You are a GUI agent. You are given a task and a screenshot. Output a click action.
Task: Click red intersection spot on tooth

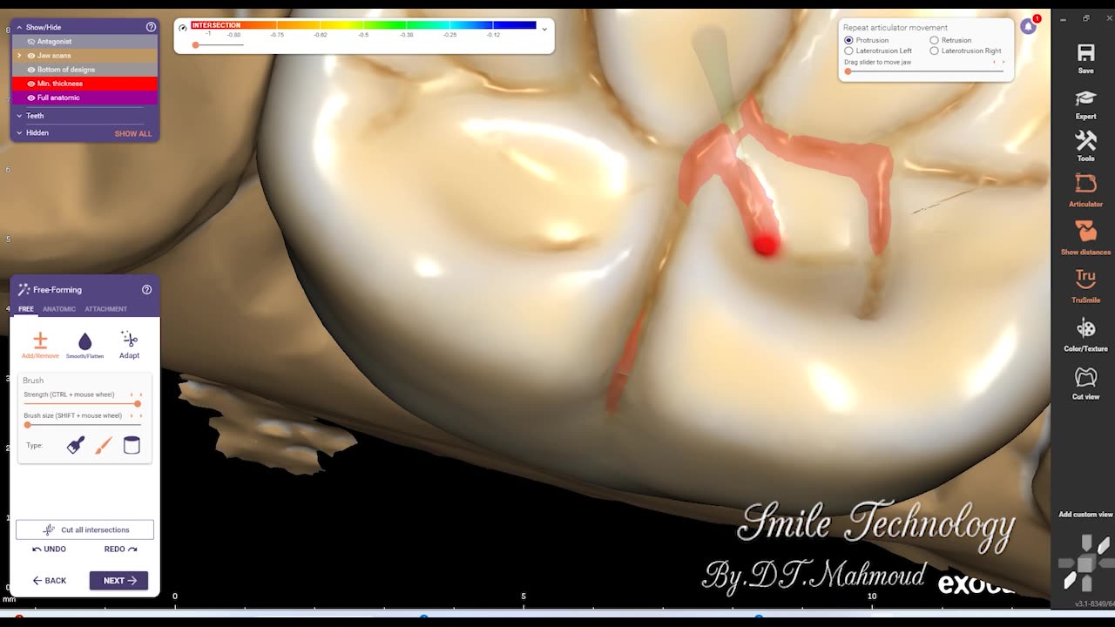click(765, 246)
